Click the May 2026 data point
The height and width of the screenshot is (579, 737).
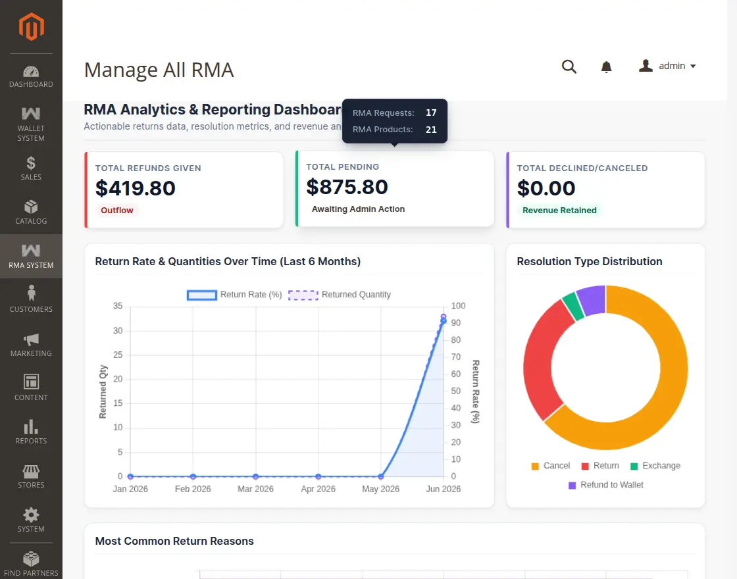point(381,476)
